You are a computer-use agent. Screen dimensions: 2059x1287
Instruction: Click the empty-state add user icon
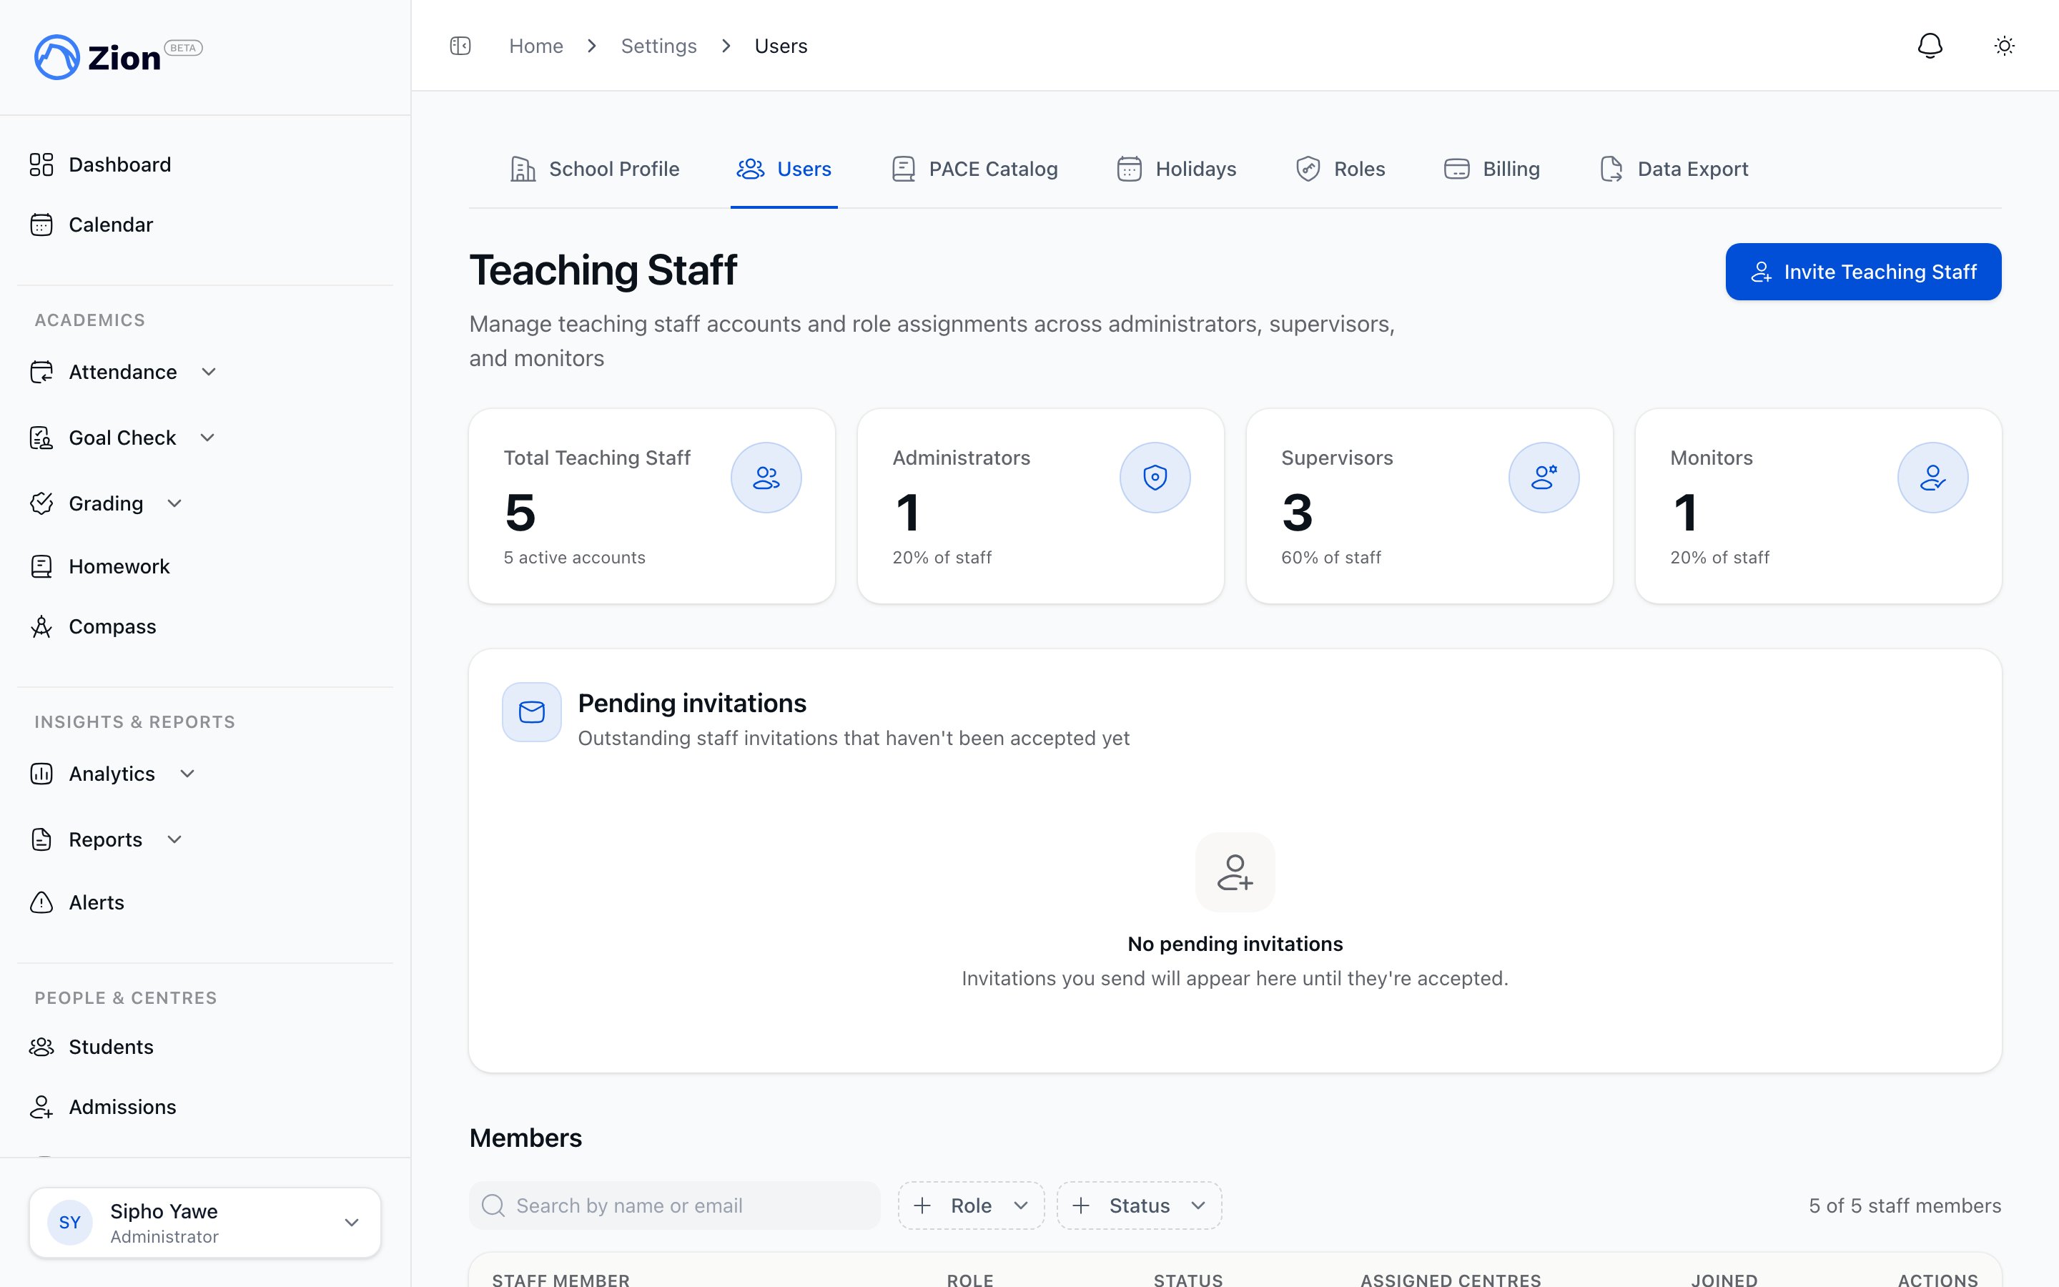(x=1235, y=872)
